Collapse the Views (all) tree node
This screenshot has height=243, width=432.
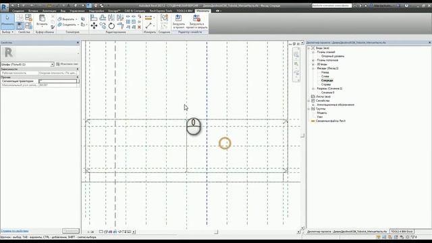tap(309, 48)
